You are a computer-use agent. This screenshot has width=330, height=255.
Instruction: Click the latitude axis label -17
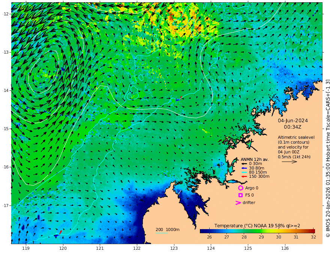pos(6,205)
